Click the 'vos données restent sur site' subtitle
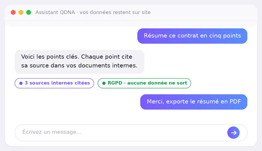This screenshot has height=151, width=262. (115, 12)
